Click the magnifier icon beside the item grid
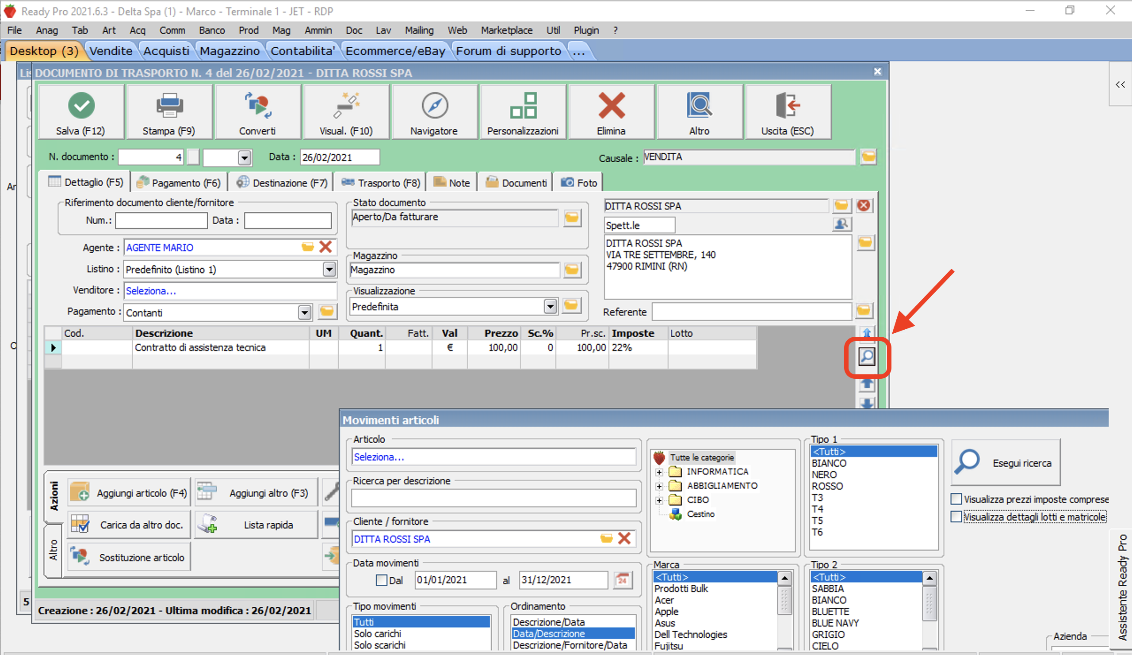 coord(867,357)
